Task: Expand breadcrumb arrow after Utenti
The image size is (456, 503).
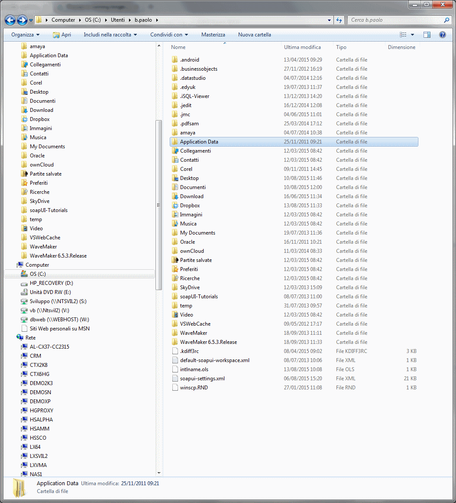Action: pos(130,20)
